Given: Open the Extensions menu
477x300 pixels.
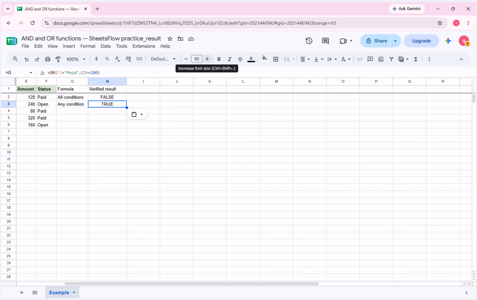Looking at the screenshot, I should (x=144, y=46).
